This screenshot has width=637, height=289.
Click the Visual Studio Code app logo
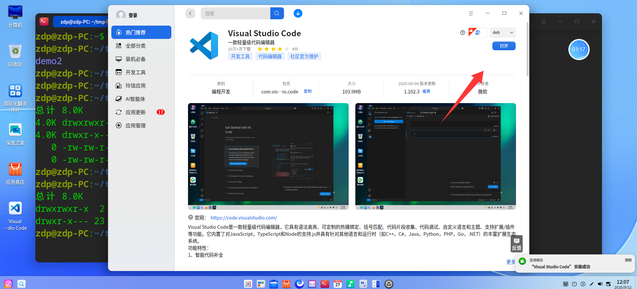pyautogui.click(x=204, y=46)
